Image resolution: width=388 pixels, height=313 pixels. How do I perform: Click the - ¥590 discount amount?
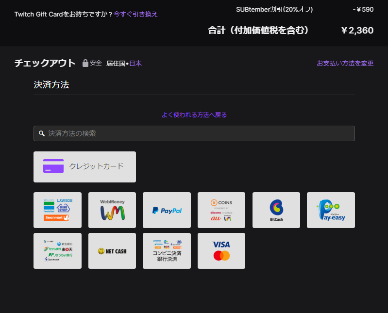coord(363,10)
